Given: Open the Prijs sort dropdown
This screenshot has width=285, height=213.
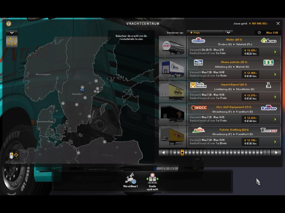Looking at the screenshot, I should coord(205,33).
